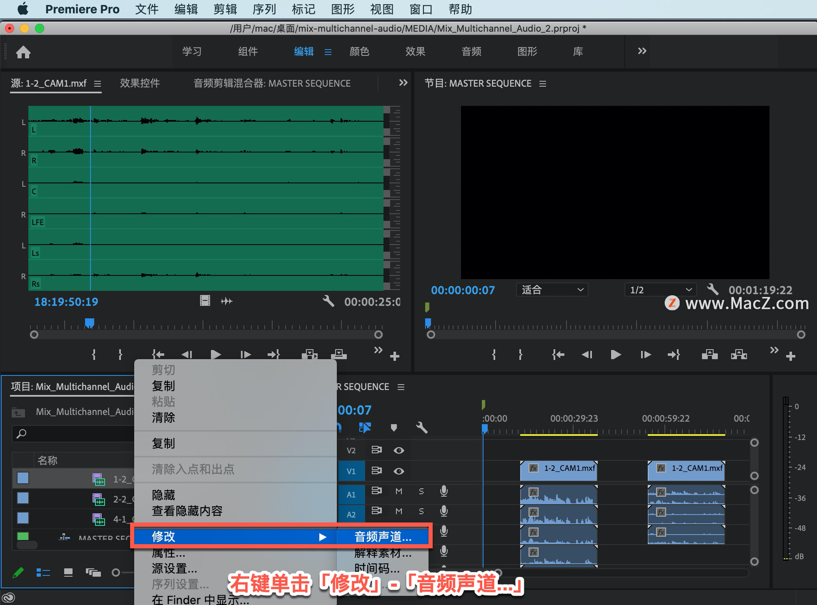Go to Out point in Source monitor
Screen dimensions: 817x605
coord(274,354)
